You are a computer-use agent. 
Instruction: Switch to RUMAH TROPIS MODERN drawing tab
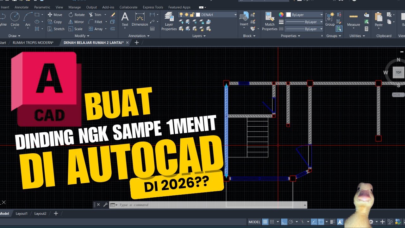coord(33,42)
